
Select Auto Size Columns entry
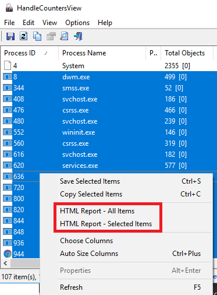(x=126, y=254)
